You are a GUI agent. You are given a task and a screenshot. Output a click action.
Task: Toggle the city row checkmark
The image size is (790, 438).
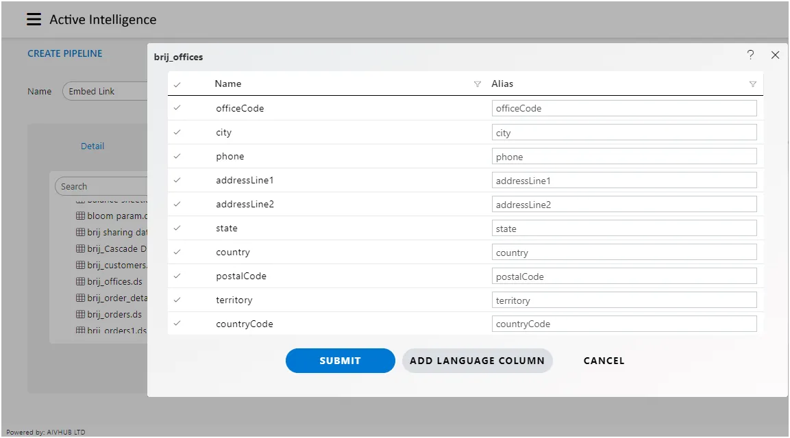(x=177, y=132)
